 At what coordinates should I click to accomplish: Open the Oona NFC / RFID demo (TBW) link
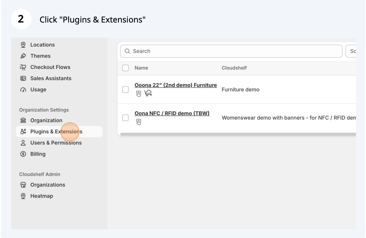click(172, 113)
